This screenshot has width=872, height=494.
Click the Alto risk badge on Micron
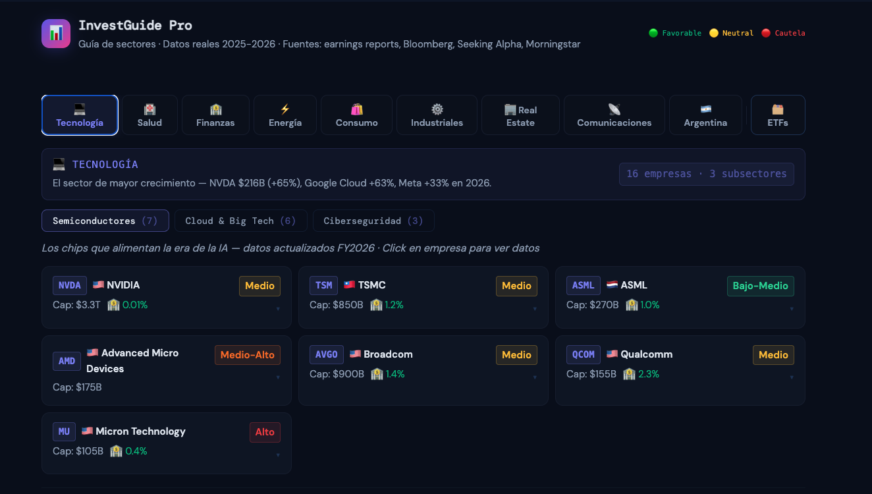pyautogui.click(x=265, y=432)
